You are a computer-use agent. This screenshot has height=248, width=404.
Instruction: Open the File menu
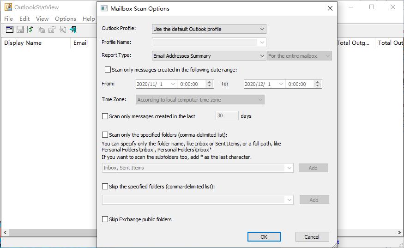point(8,19)
